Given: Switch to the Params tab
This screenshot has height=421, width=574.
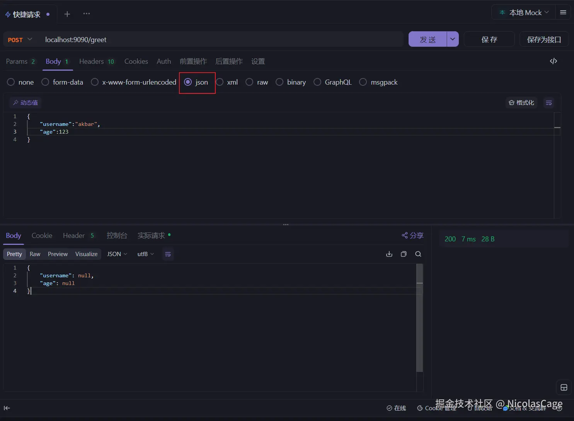Looking at the screenshot, I should (20, 61).
